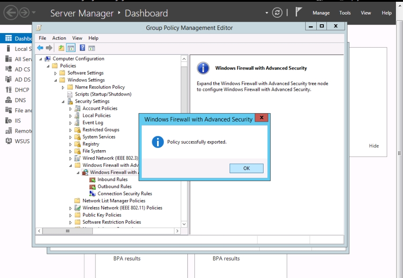Screen dimensions: 403x278
Task: Click the Inbound Rules firewall icon
Action: (x=92, y=179)
